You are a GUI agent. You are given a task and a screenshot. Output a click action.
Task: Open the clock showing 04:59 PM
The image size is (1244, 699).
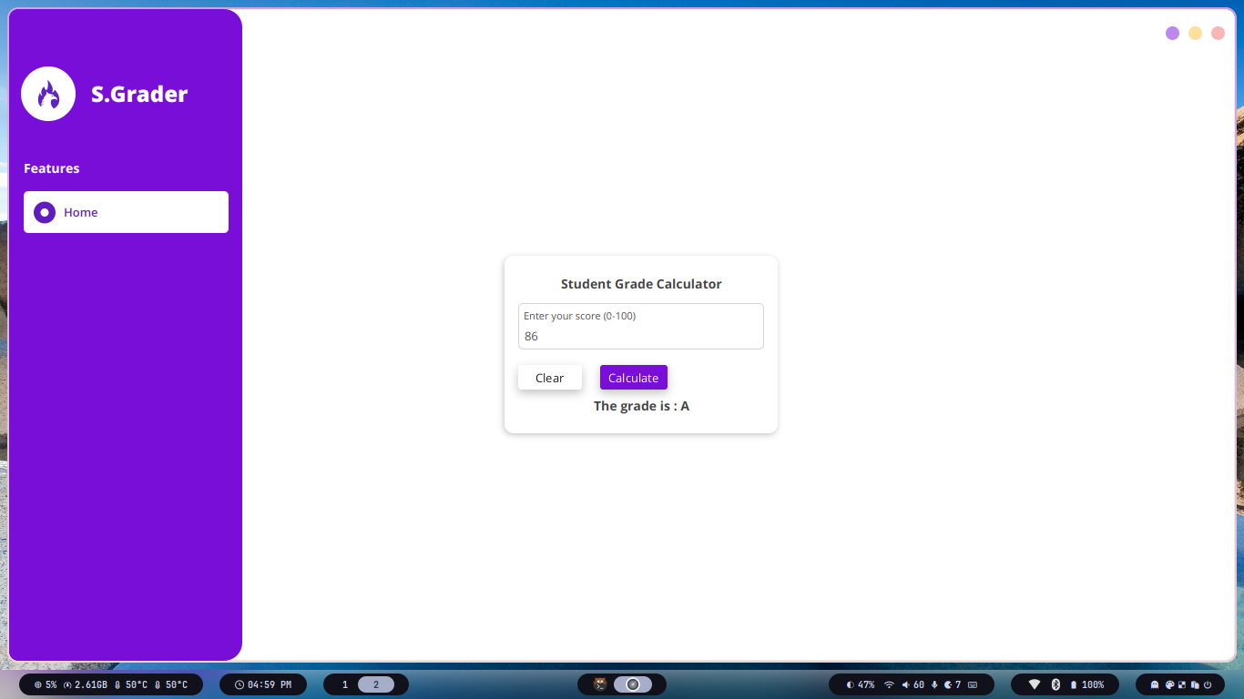click(263, 684)
